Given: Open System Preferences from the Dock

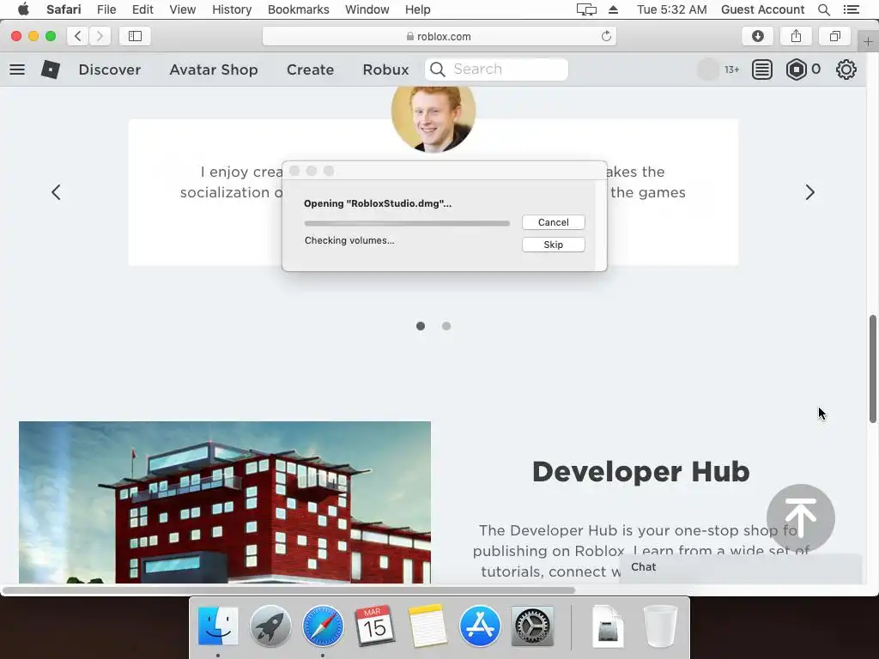Looking at the screenshot, I should tap(532, 626).
